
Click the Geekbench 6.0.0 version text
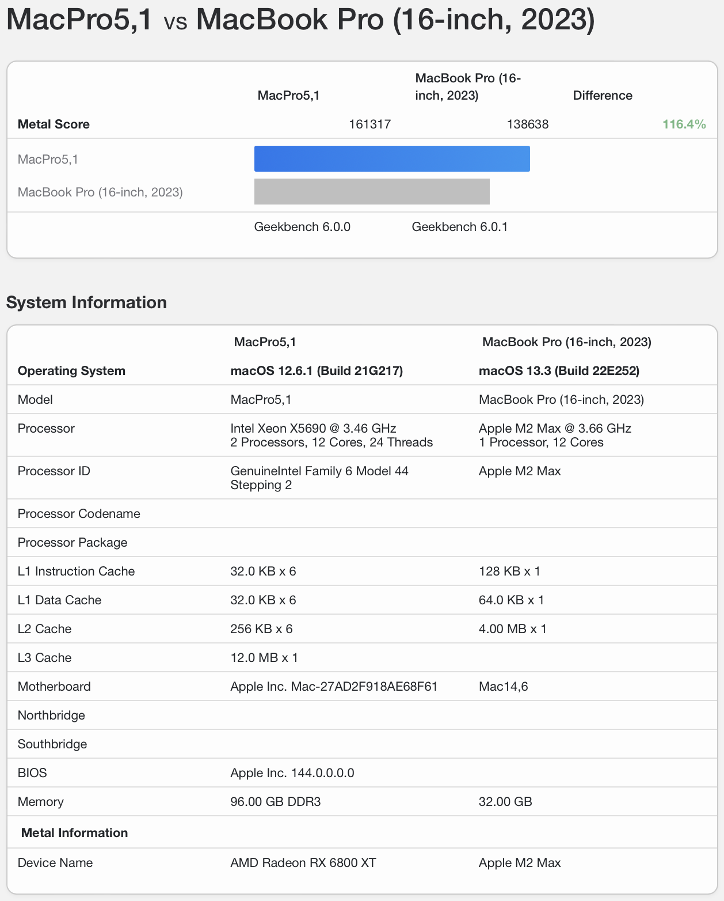[302, 227]
